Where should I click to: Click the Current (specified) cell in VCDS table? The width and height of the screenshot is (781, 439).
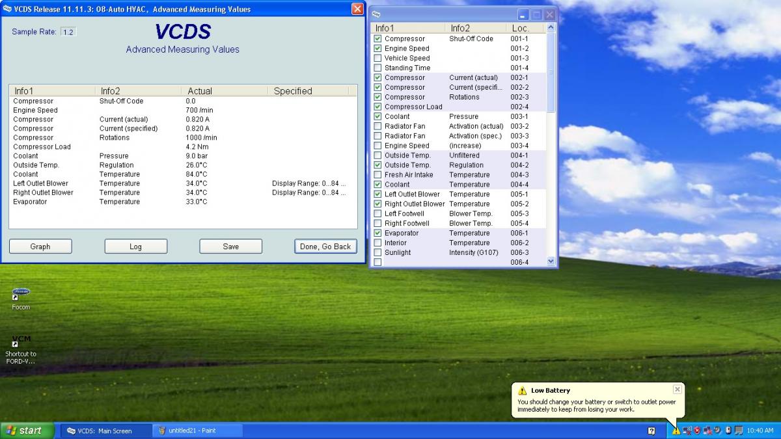(128, 129)
